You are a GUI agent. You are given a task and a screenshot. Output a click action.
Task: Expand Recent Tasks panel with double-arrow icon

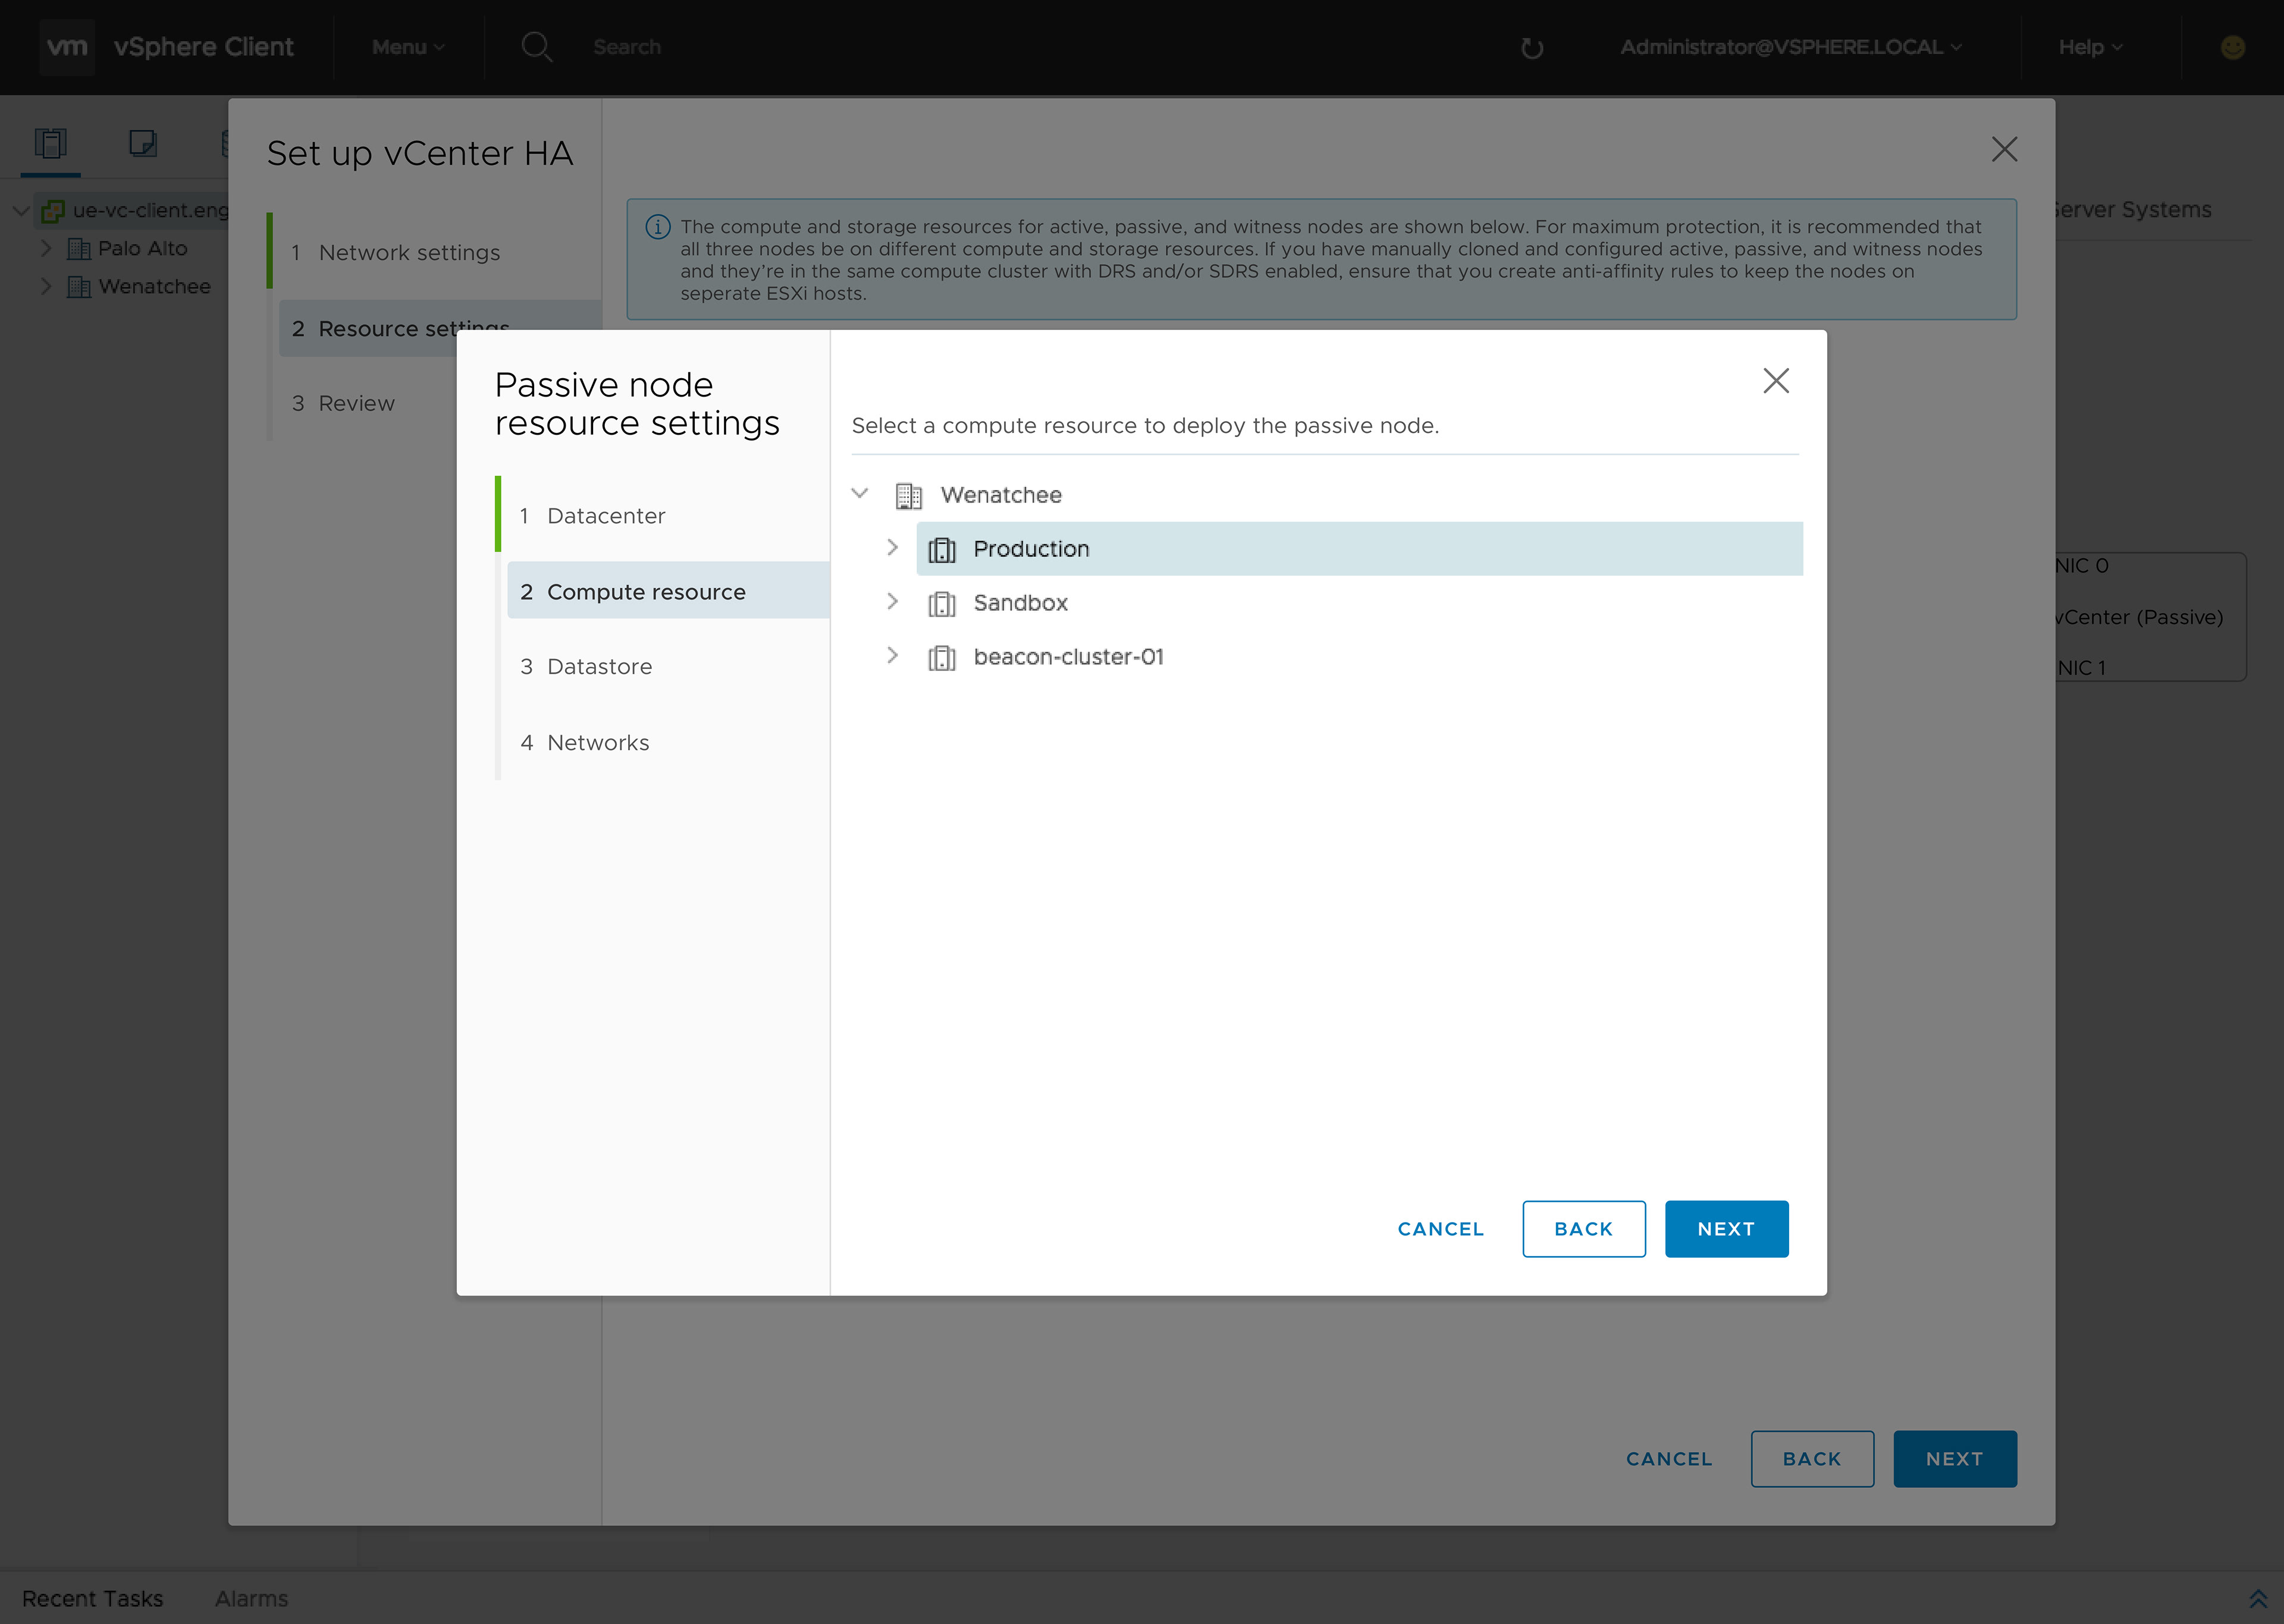[2257, 1598]
